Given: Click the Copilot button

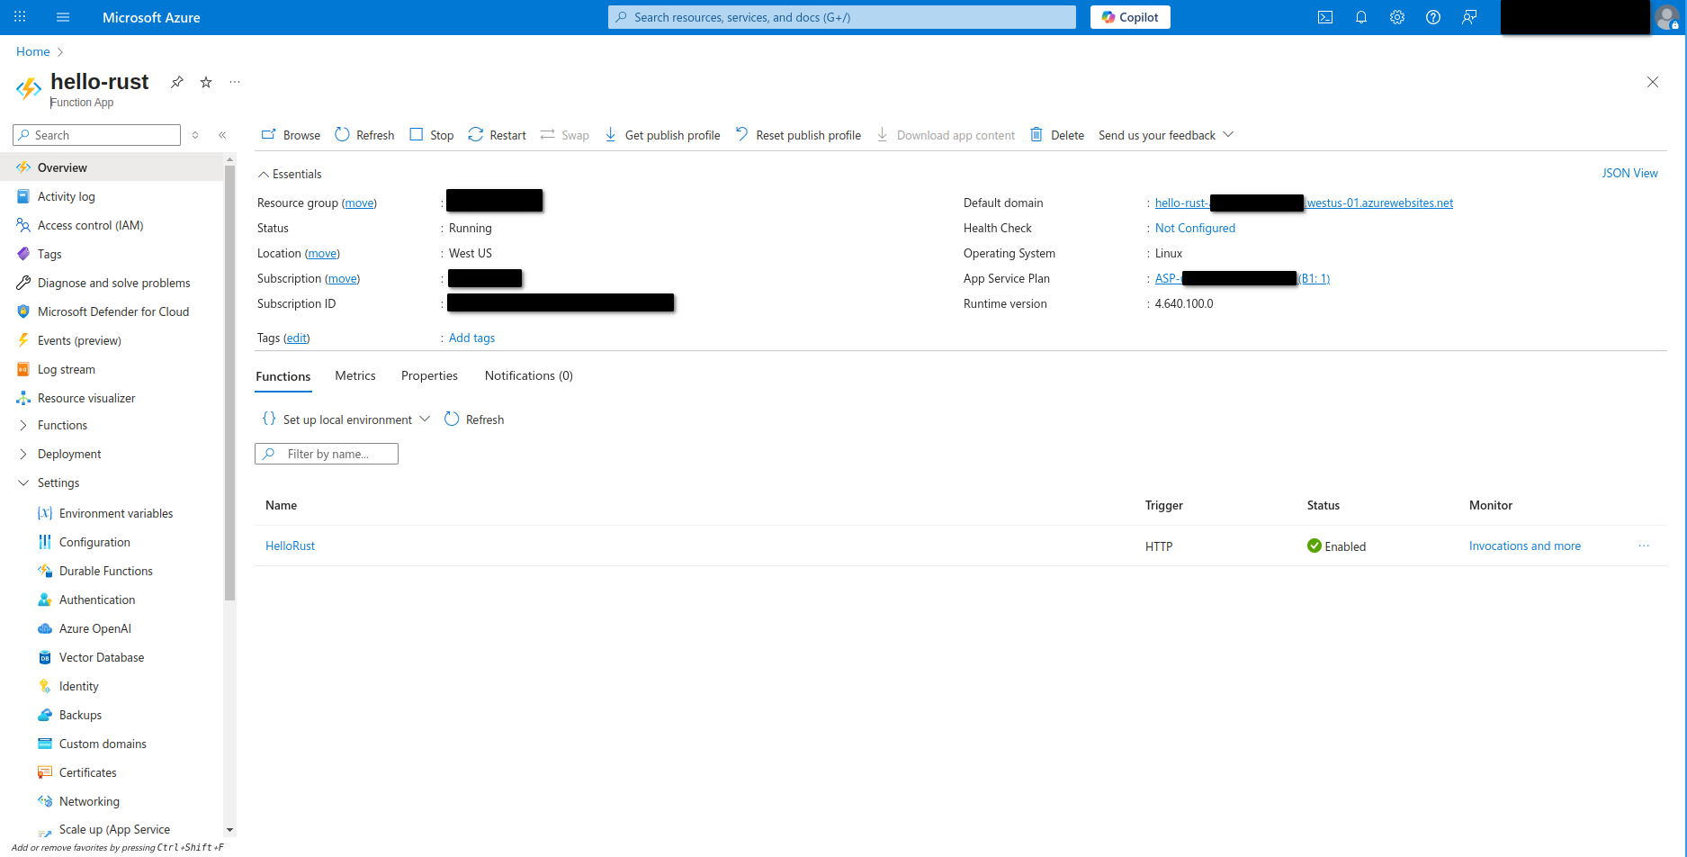Looking at the screenshot, I should [1130, 17].
